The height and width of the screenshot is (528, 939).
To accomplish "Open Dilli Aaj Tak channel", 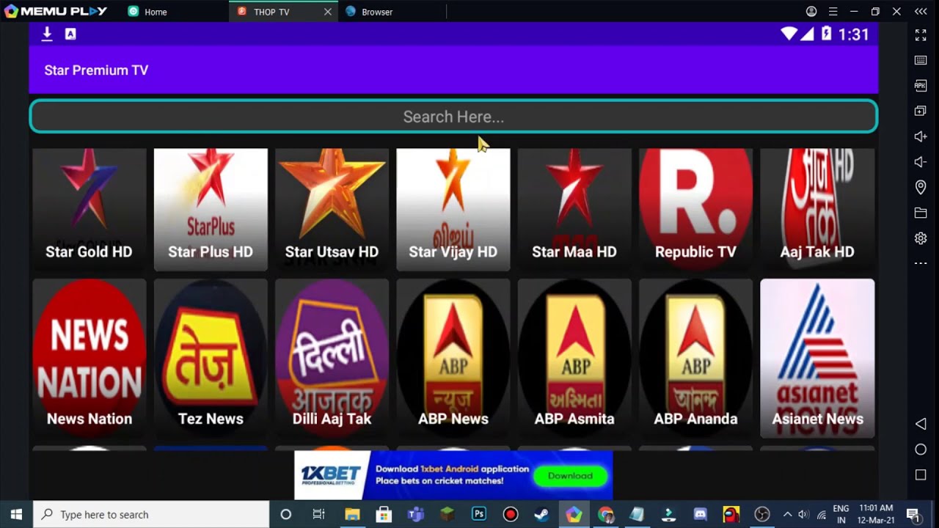I will 332,358.
